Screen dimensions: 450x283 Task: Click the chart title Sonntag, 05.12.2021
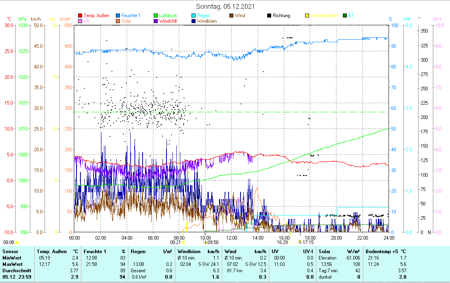click(x=226, y=6)
